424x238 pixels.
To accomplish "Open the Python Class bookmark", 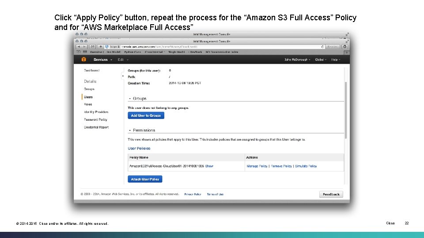I will (132, 52).
